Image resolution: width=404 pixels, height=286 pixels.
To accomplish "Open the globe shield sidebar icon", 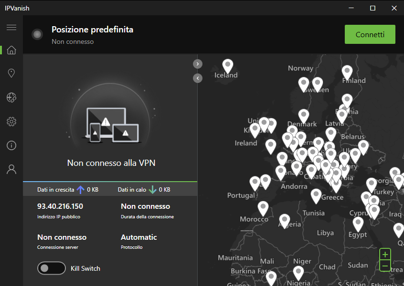I will [11, 98].
